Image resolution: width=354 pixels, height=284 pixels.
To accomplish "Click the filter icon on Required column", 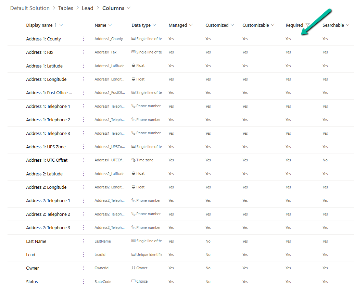I will coord(307,25).
